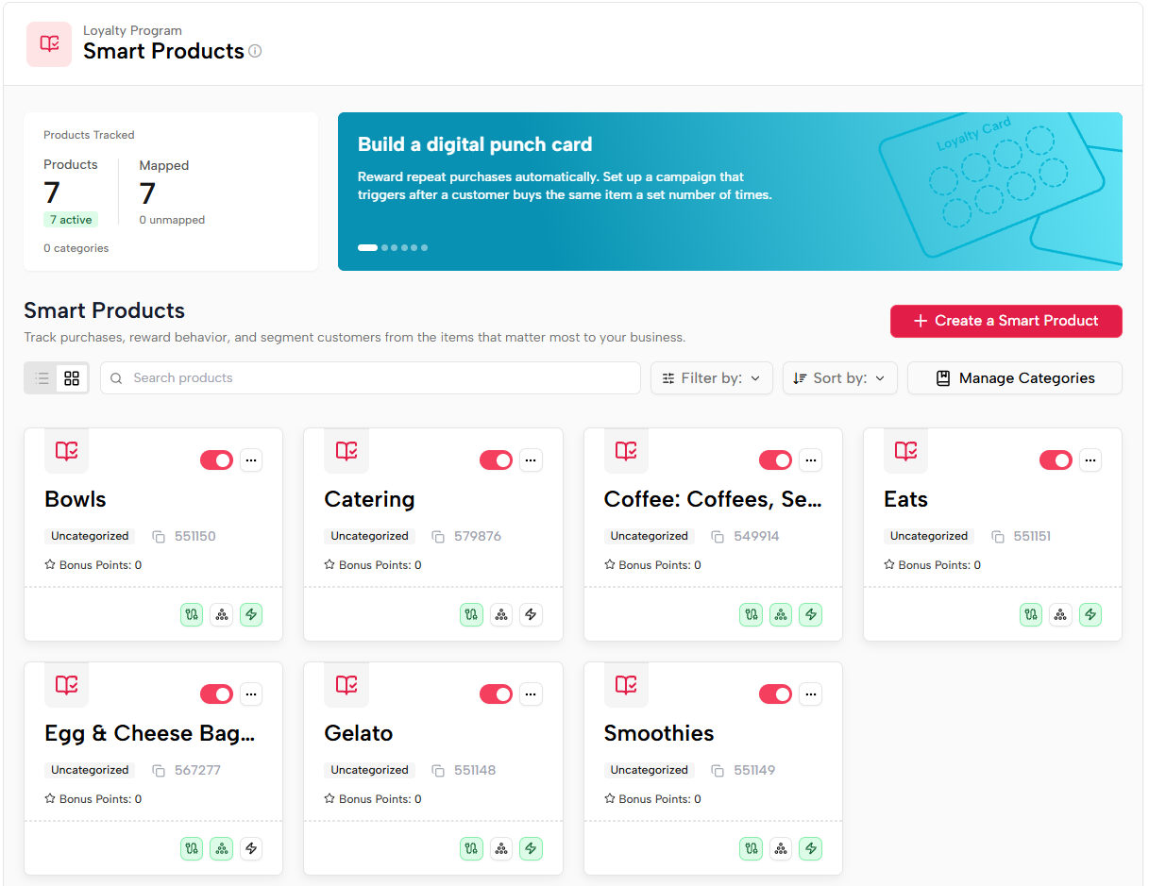Viewport: 1149px width, 886px height.
Task: Click the info icon beside Smart Products title
Action: tap(255, 52)
